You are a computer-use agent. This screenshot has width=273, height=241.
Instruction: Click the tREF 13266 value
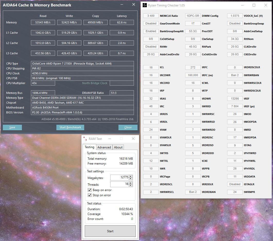235,99
